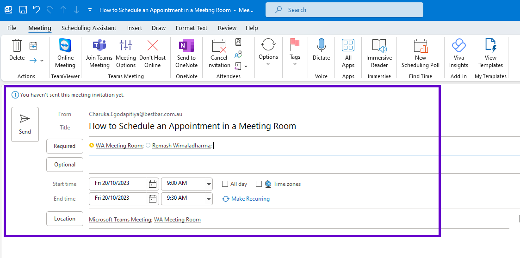Open Meeting Options sliders icon
The image size is (520, 258).
point(126,45)
